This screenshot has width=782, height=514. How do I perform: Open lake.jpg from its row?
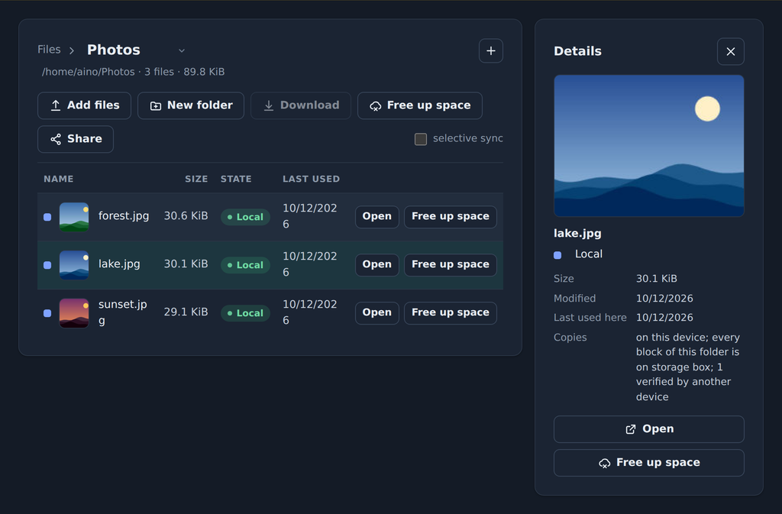click(x=377, y=265)
